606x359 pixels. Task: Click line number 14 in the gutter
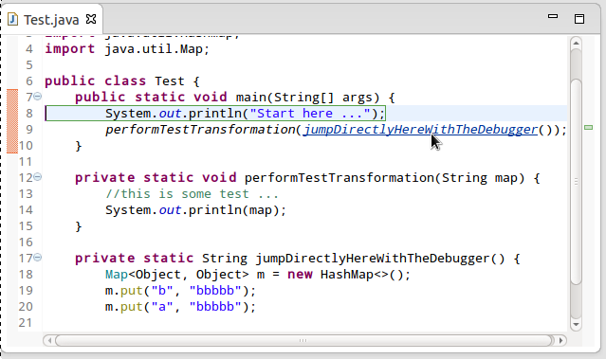[26, 210]
